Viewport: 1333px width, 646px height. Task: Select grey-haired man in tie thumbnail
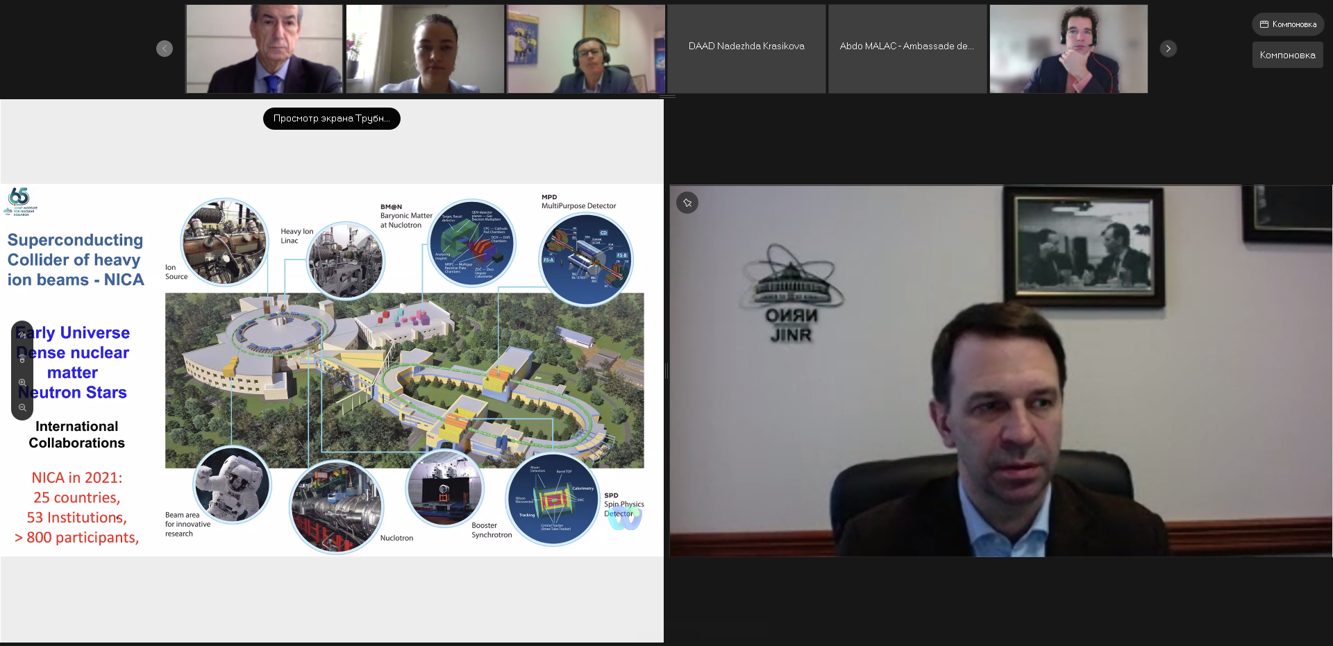click(265, 49)
